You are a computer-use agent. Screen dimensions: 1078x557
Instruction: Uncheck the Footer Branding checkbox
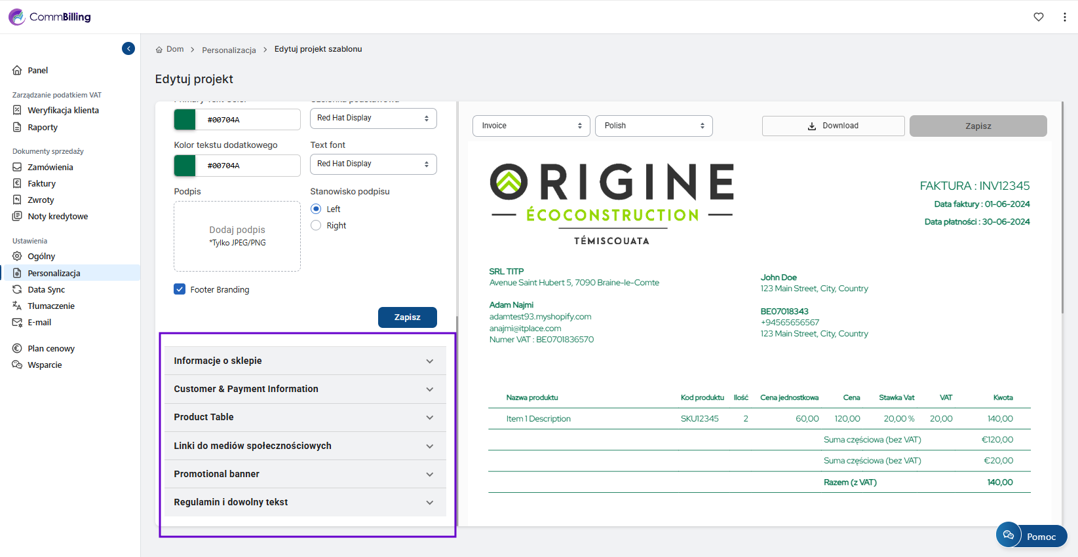(180, 289)
